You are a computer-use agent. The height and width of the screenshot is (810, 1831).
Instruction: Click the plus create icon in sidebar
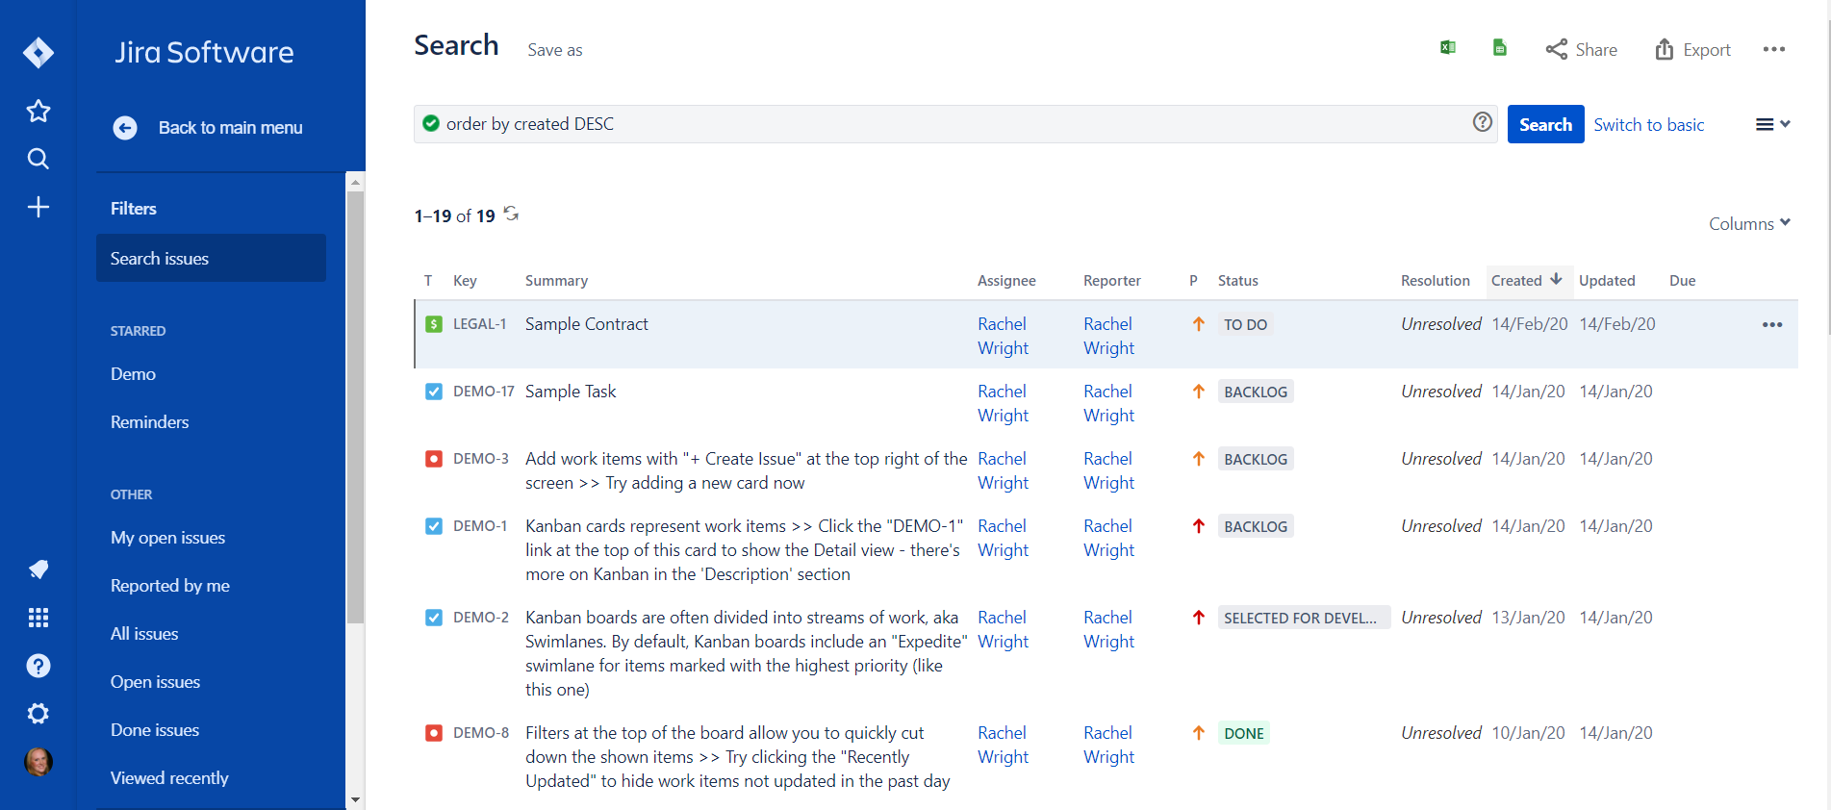point(38,207)
